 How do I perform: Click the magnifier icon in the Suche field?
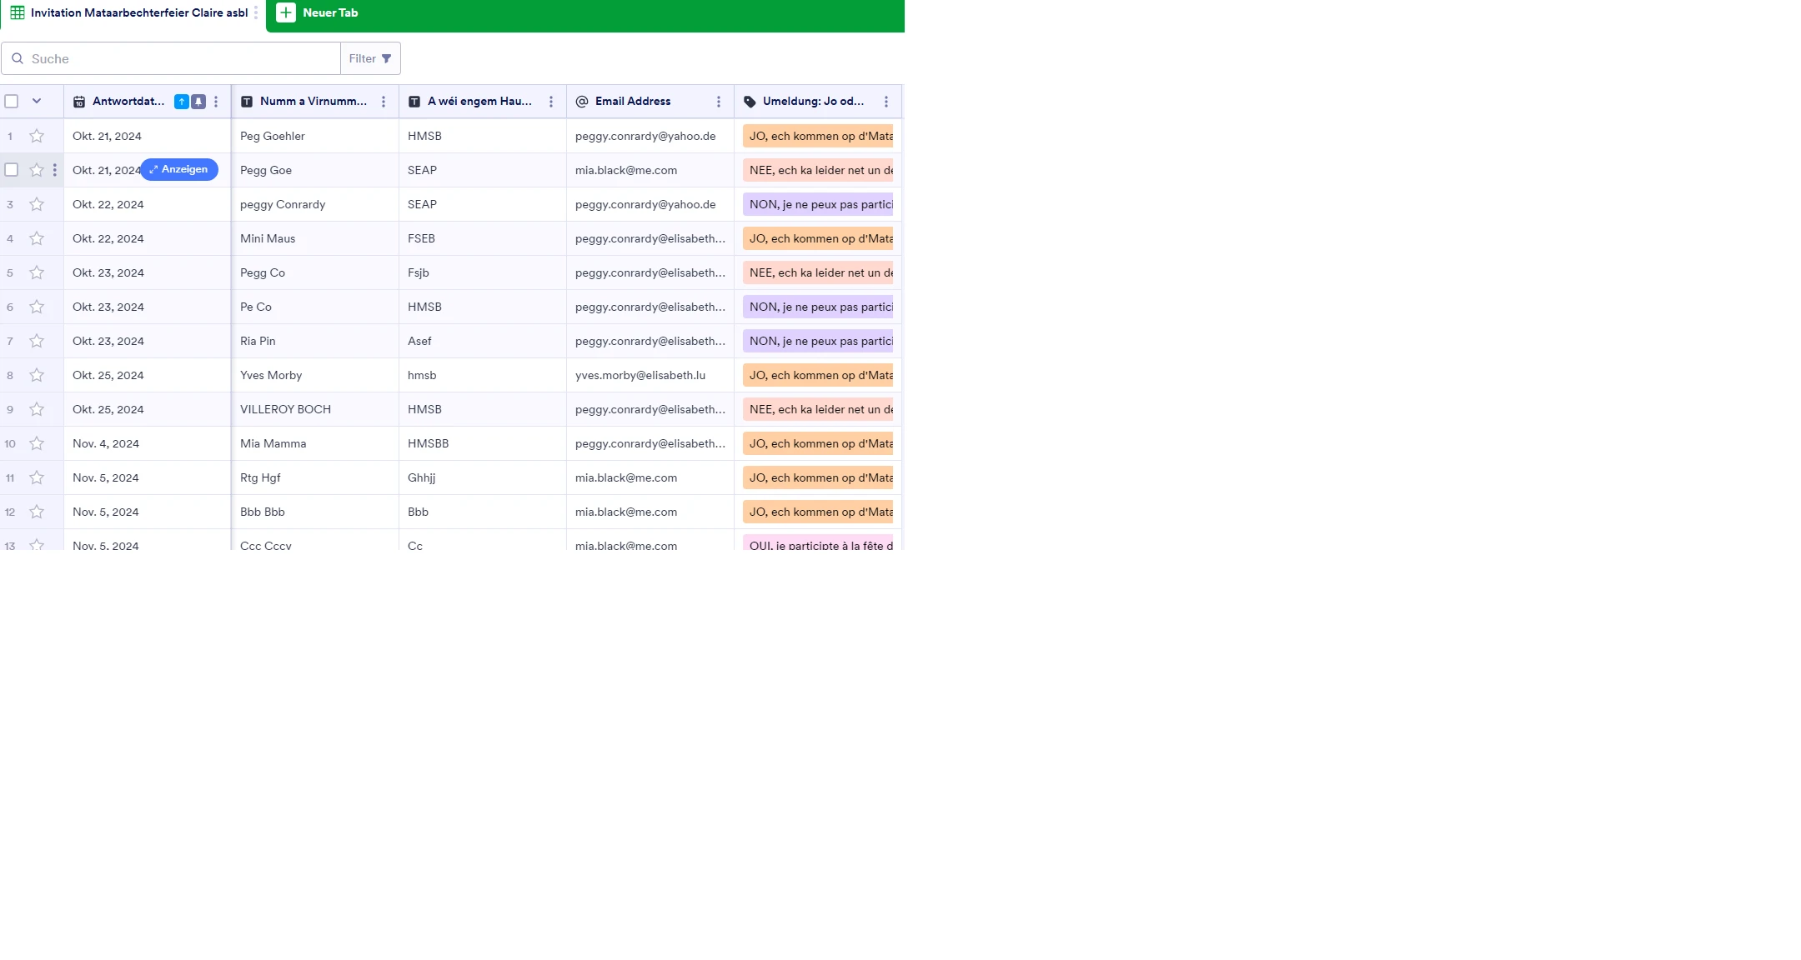point(18,58)
